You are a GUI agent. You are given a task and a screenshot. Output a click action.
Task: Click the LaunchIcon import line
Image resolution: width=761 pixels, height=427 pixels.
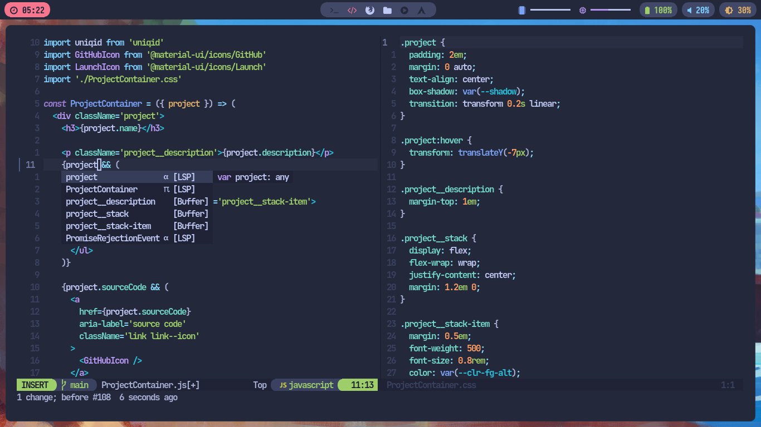(x=155, y=67)
